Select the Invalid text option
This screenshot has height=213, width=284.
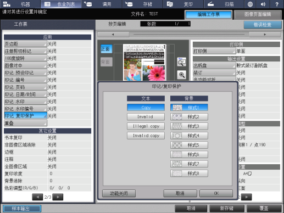click(x=146, y=117)
